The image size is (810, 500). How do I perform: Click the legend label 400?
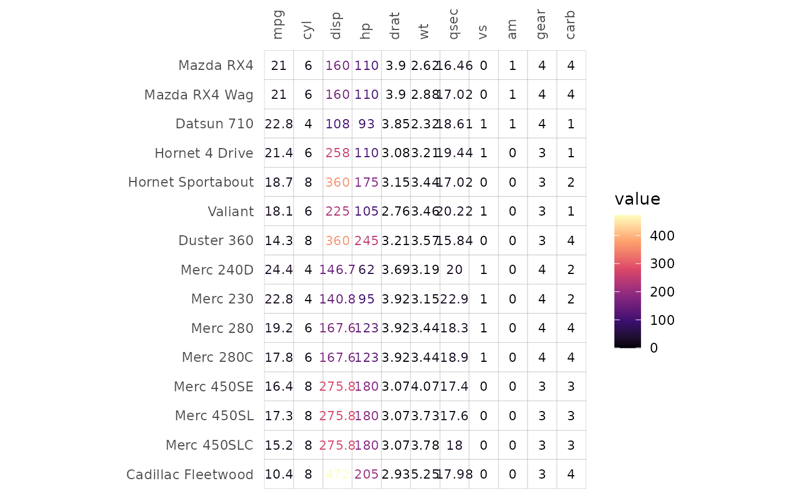pos(662,236)
